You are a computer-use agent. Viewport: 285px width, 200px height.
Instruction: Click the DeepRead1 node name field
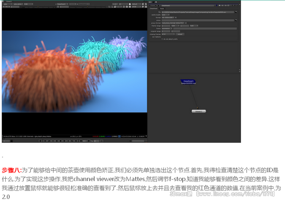pos(188,5)
